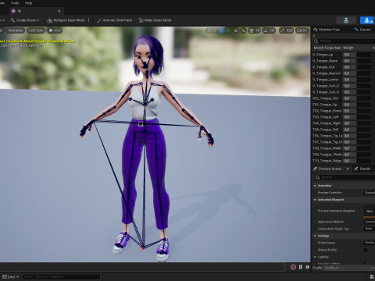Open the Preview Controller dropdown
This screenshot has height=281, width=375.
point(370,193)
